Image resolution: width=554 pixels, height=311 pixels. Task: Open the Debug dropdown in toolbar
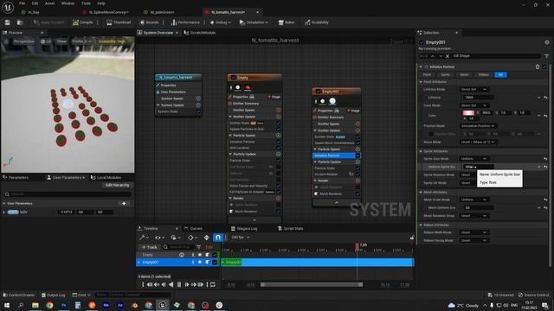220,22
